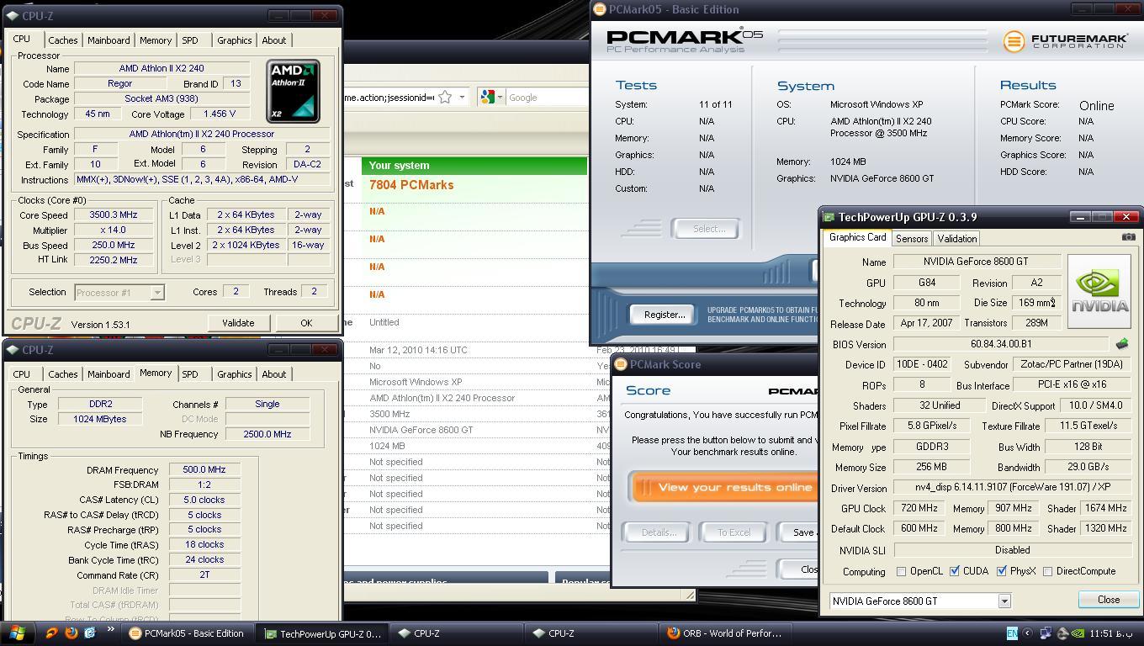This screenshot has width=1144, height=646.
Task: Click the browser bookmark star icon
Action: coord(445,98)
